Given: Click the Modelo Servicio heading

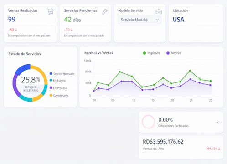Looking at the screenshot, I should click(x=131, y=10).
